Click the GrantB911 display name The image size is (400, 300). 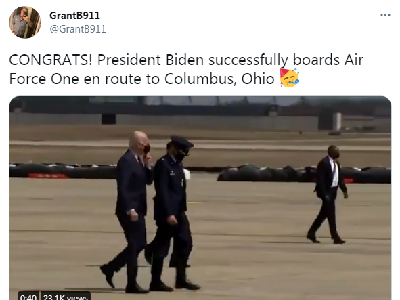(x=74, y=16)
